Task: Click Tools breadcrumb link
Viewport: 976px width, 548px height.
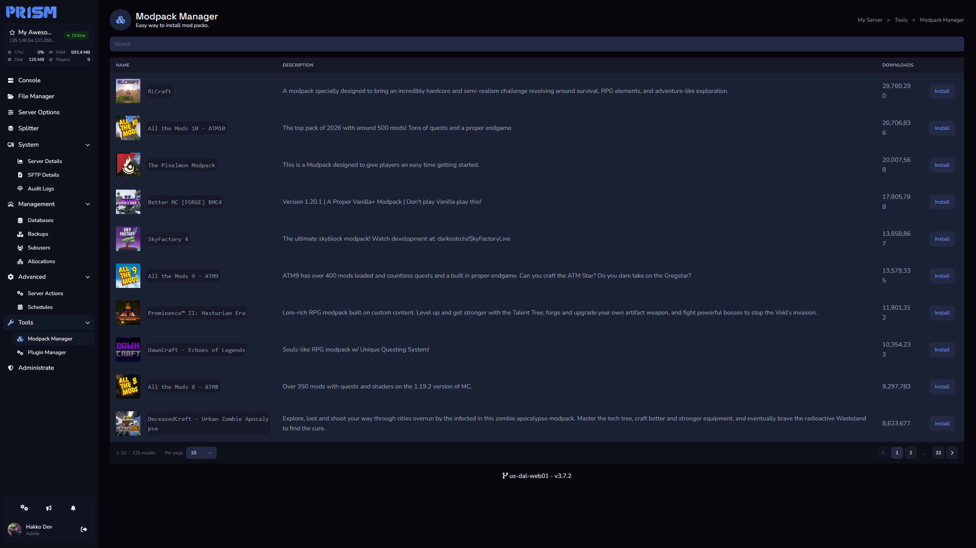Action: point(901,20)
